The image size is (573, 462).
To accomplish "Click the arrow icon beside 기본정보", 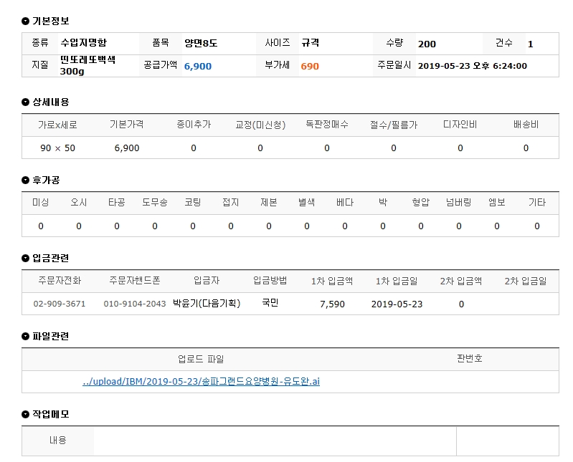I will 26,21.
